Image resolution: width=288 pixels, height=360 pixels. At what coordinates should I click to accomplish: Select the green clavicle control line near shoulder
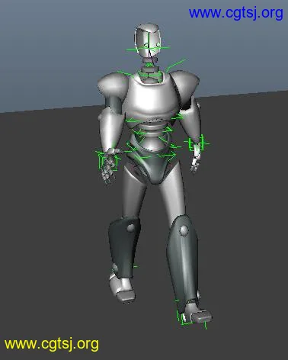pyautogui.click(x=175, y=66)
